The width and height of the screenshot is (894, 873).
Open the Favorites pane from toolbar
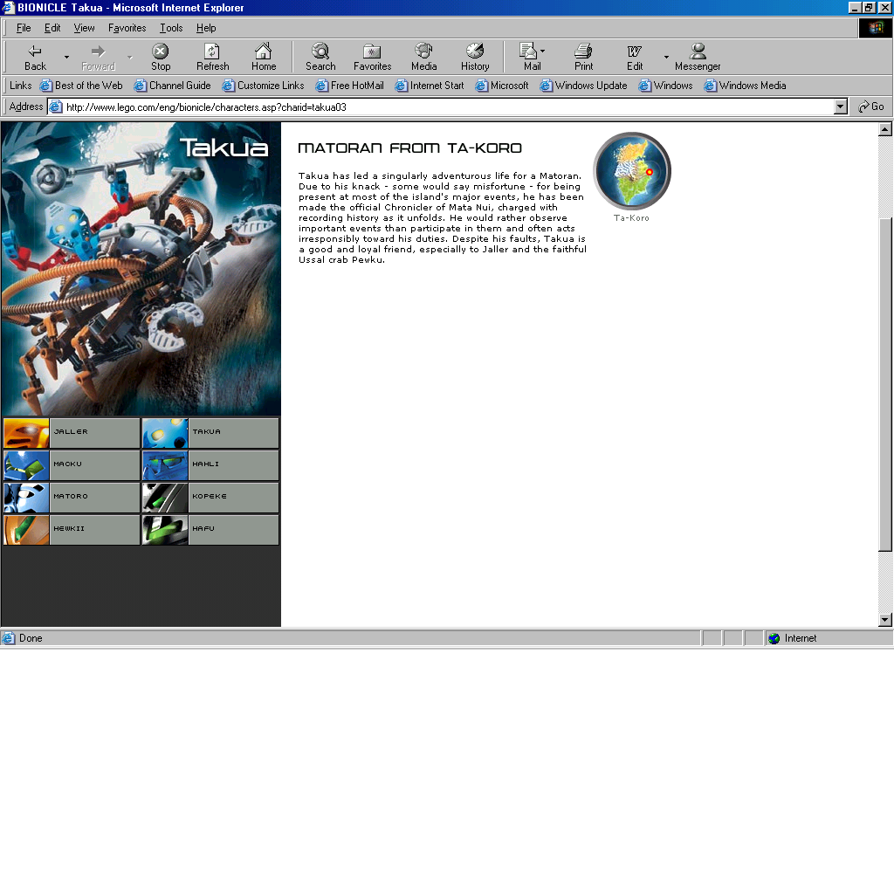click(x=372, y=57)
